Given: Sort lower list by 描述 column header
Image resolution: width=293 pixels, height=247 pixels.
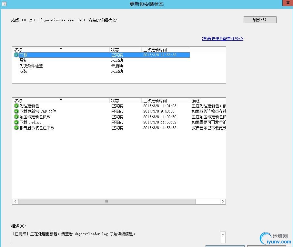Looking at the screenshot, I should click(208, 101).
